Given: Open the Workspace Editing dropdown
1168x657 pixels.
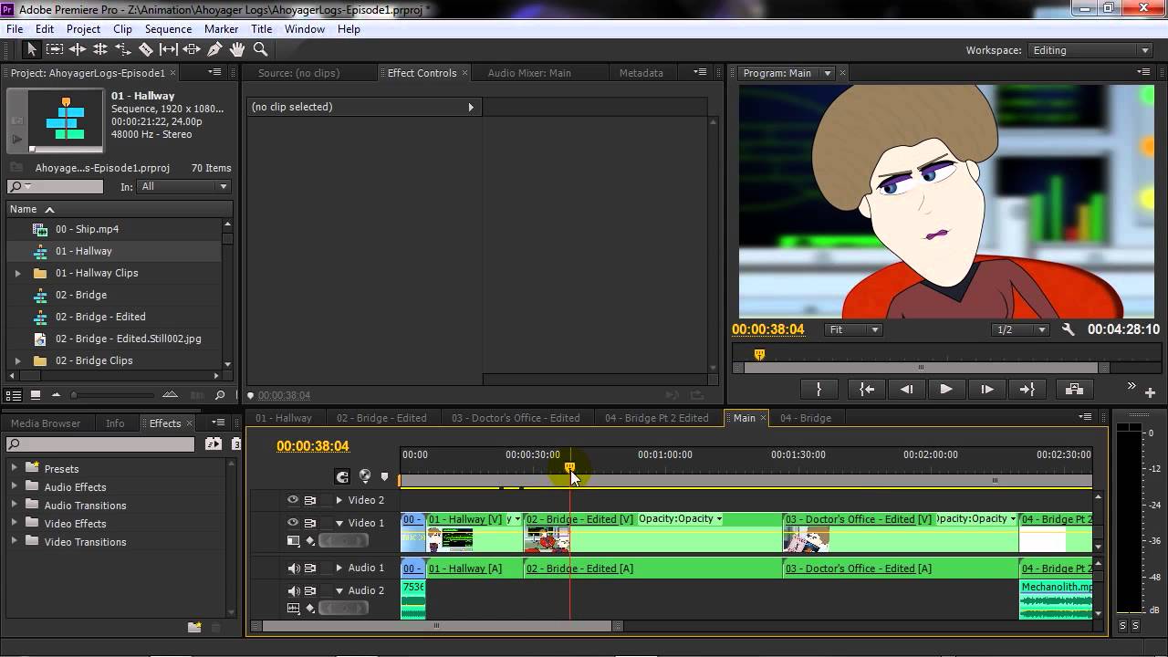Looking at the screenshot, I should (1090, 50).
